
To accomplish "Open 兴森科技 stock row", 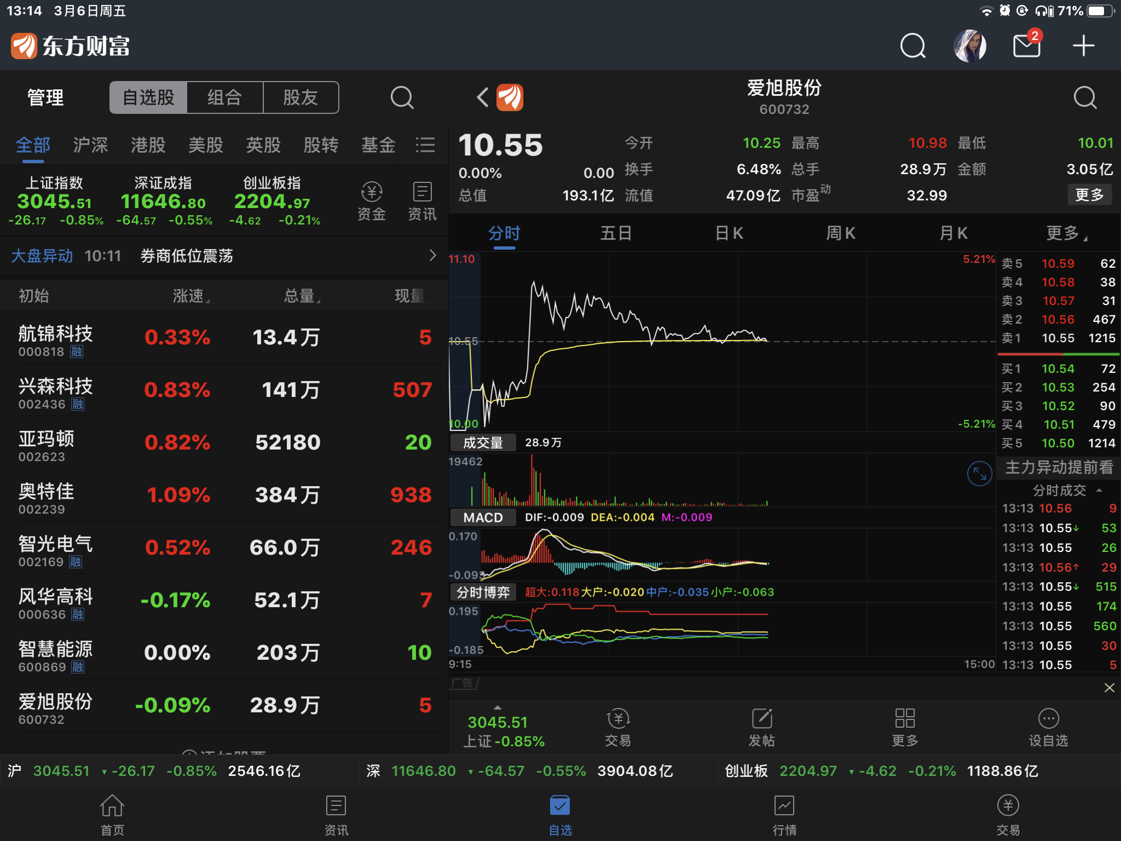I will 224,390.
